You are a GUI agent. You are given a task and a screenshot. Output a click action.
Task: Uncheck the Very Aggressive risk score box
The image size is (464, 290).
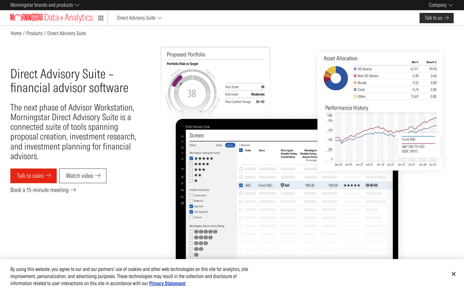click(191, 212)
